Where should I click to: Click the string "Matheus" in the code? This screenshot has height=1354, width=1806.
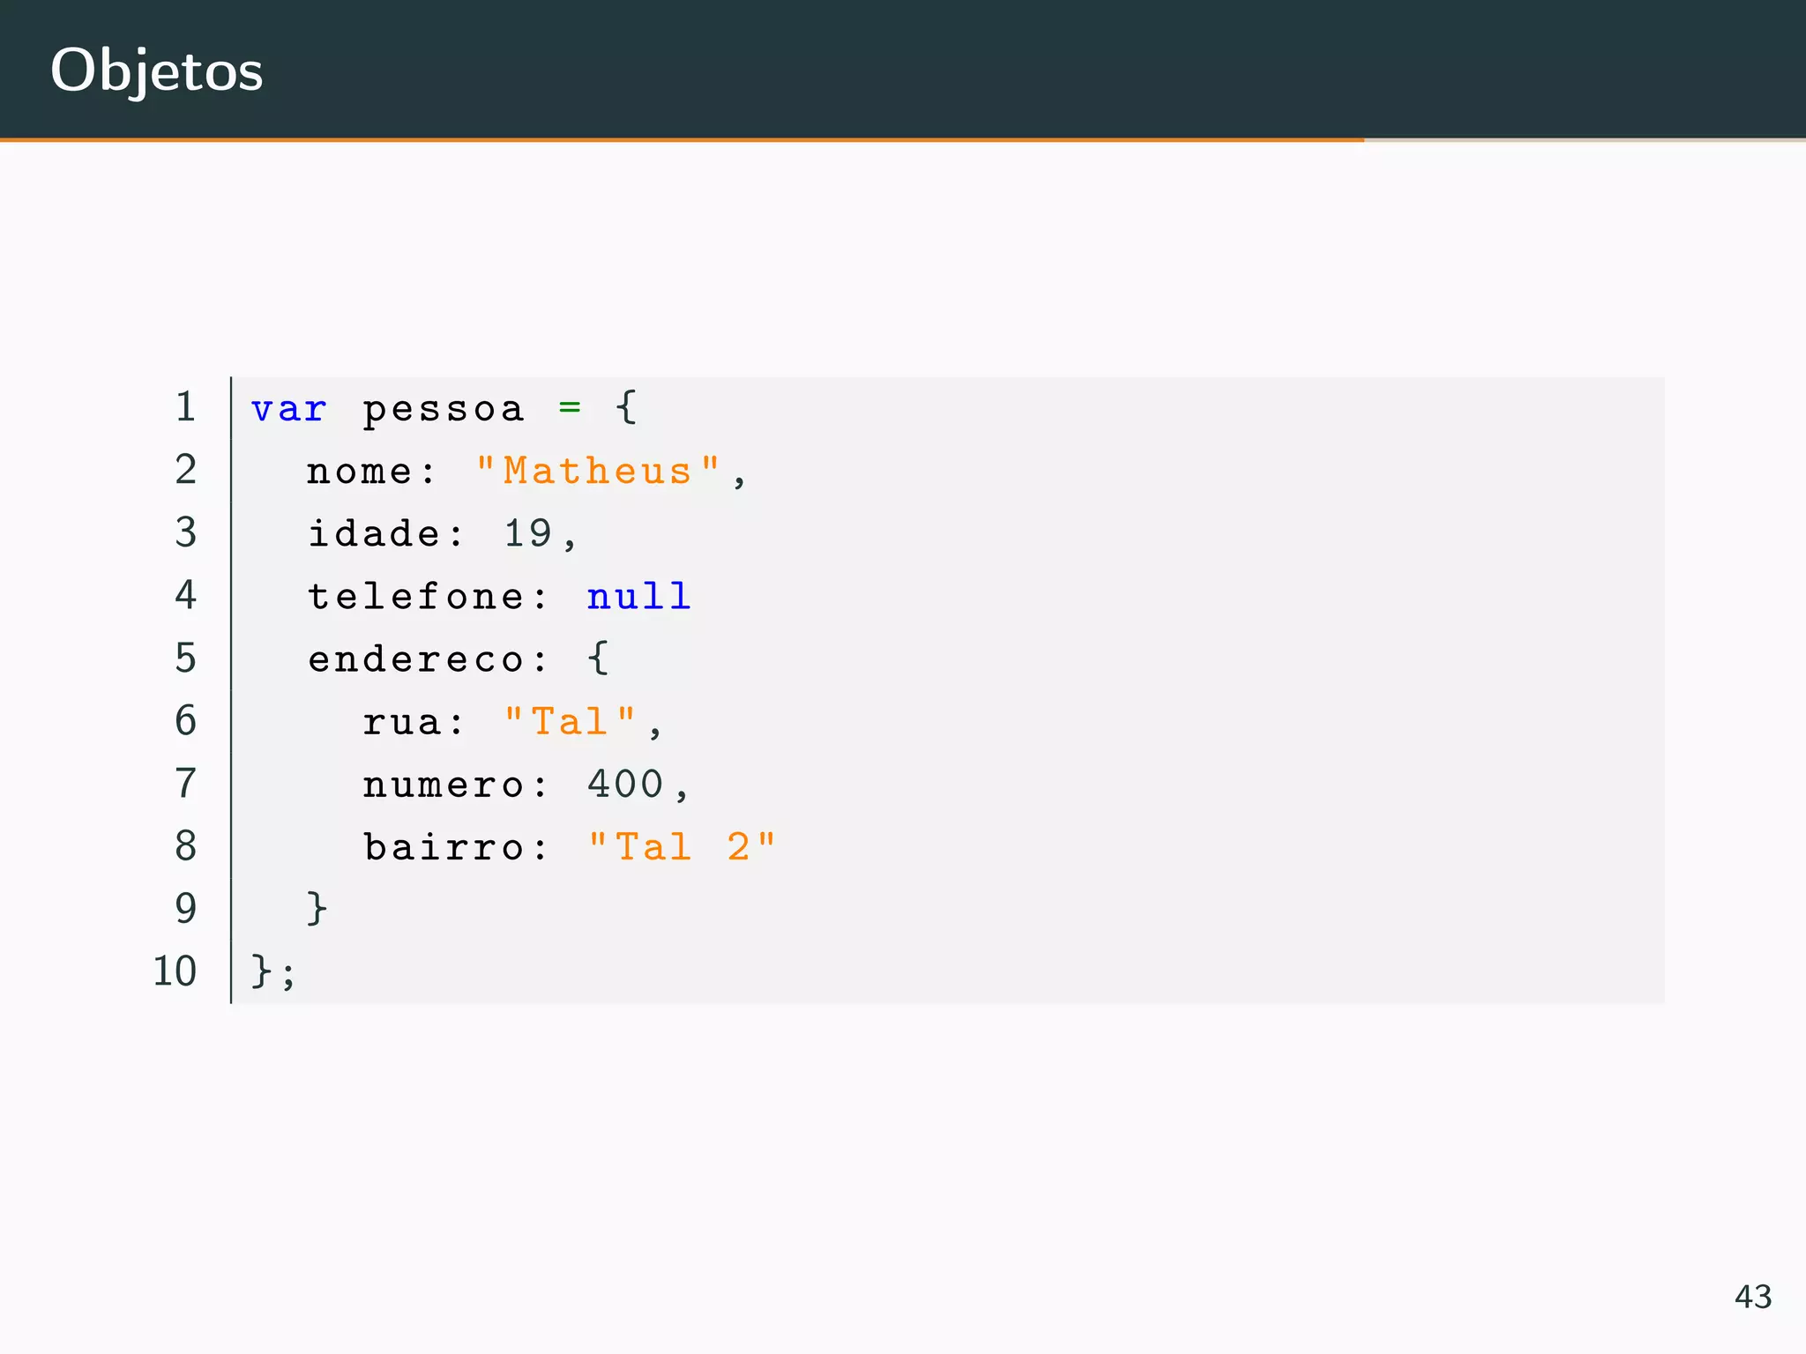click(x=598, y=472)
